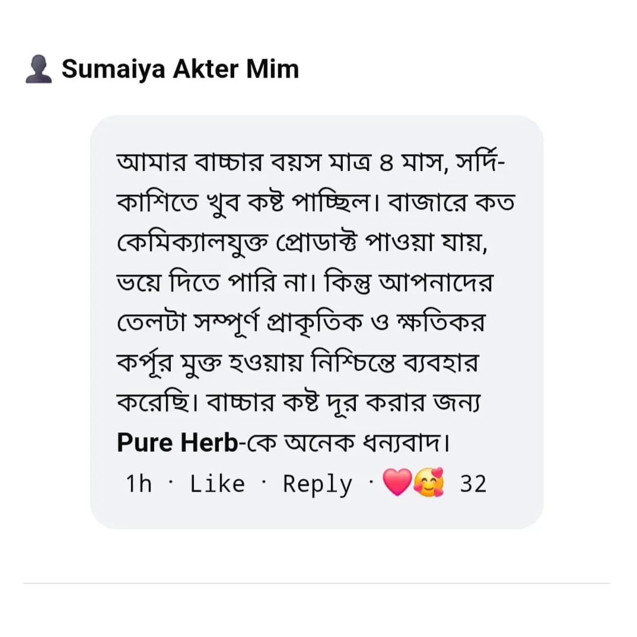Screen dimensions: 637x637
Task: Open Sumaiya Akter Mim's profile name
Action: 180,69
